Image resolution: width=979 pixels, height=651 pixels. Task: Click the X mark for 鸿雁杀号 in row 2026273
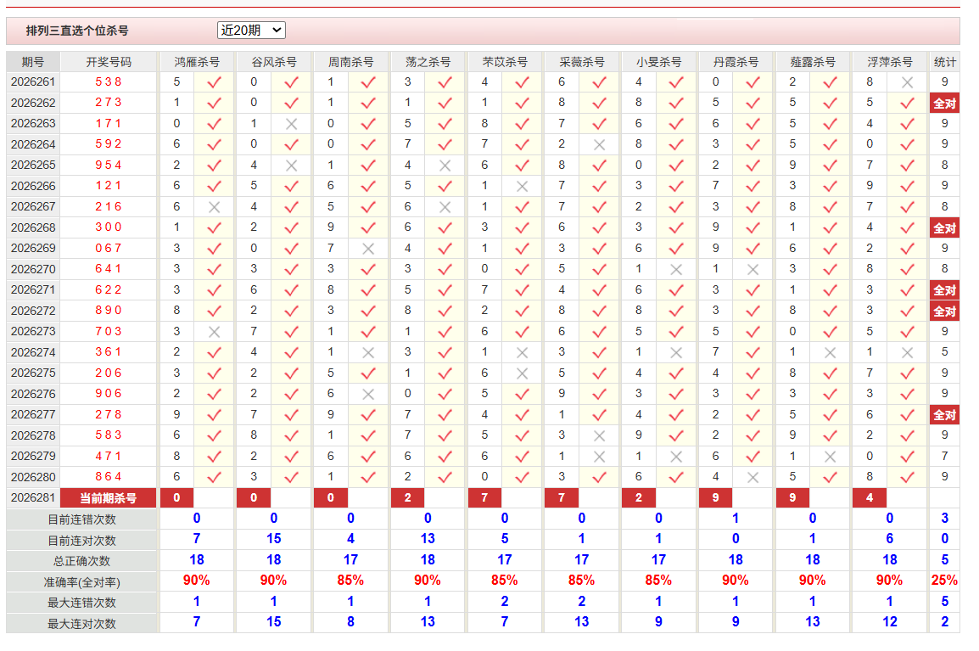tap(214, 332)
